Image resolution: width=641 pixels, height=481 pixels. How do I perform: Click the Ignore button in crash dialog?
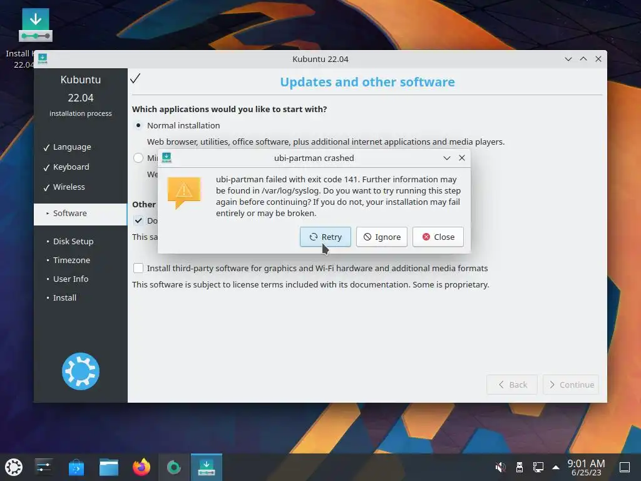(x=381, y=237)
